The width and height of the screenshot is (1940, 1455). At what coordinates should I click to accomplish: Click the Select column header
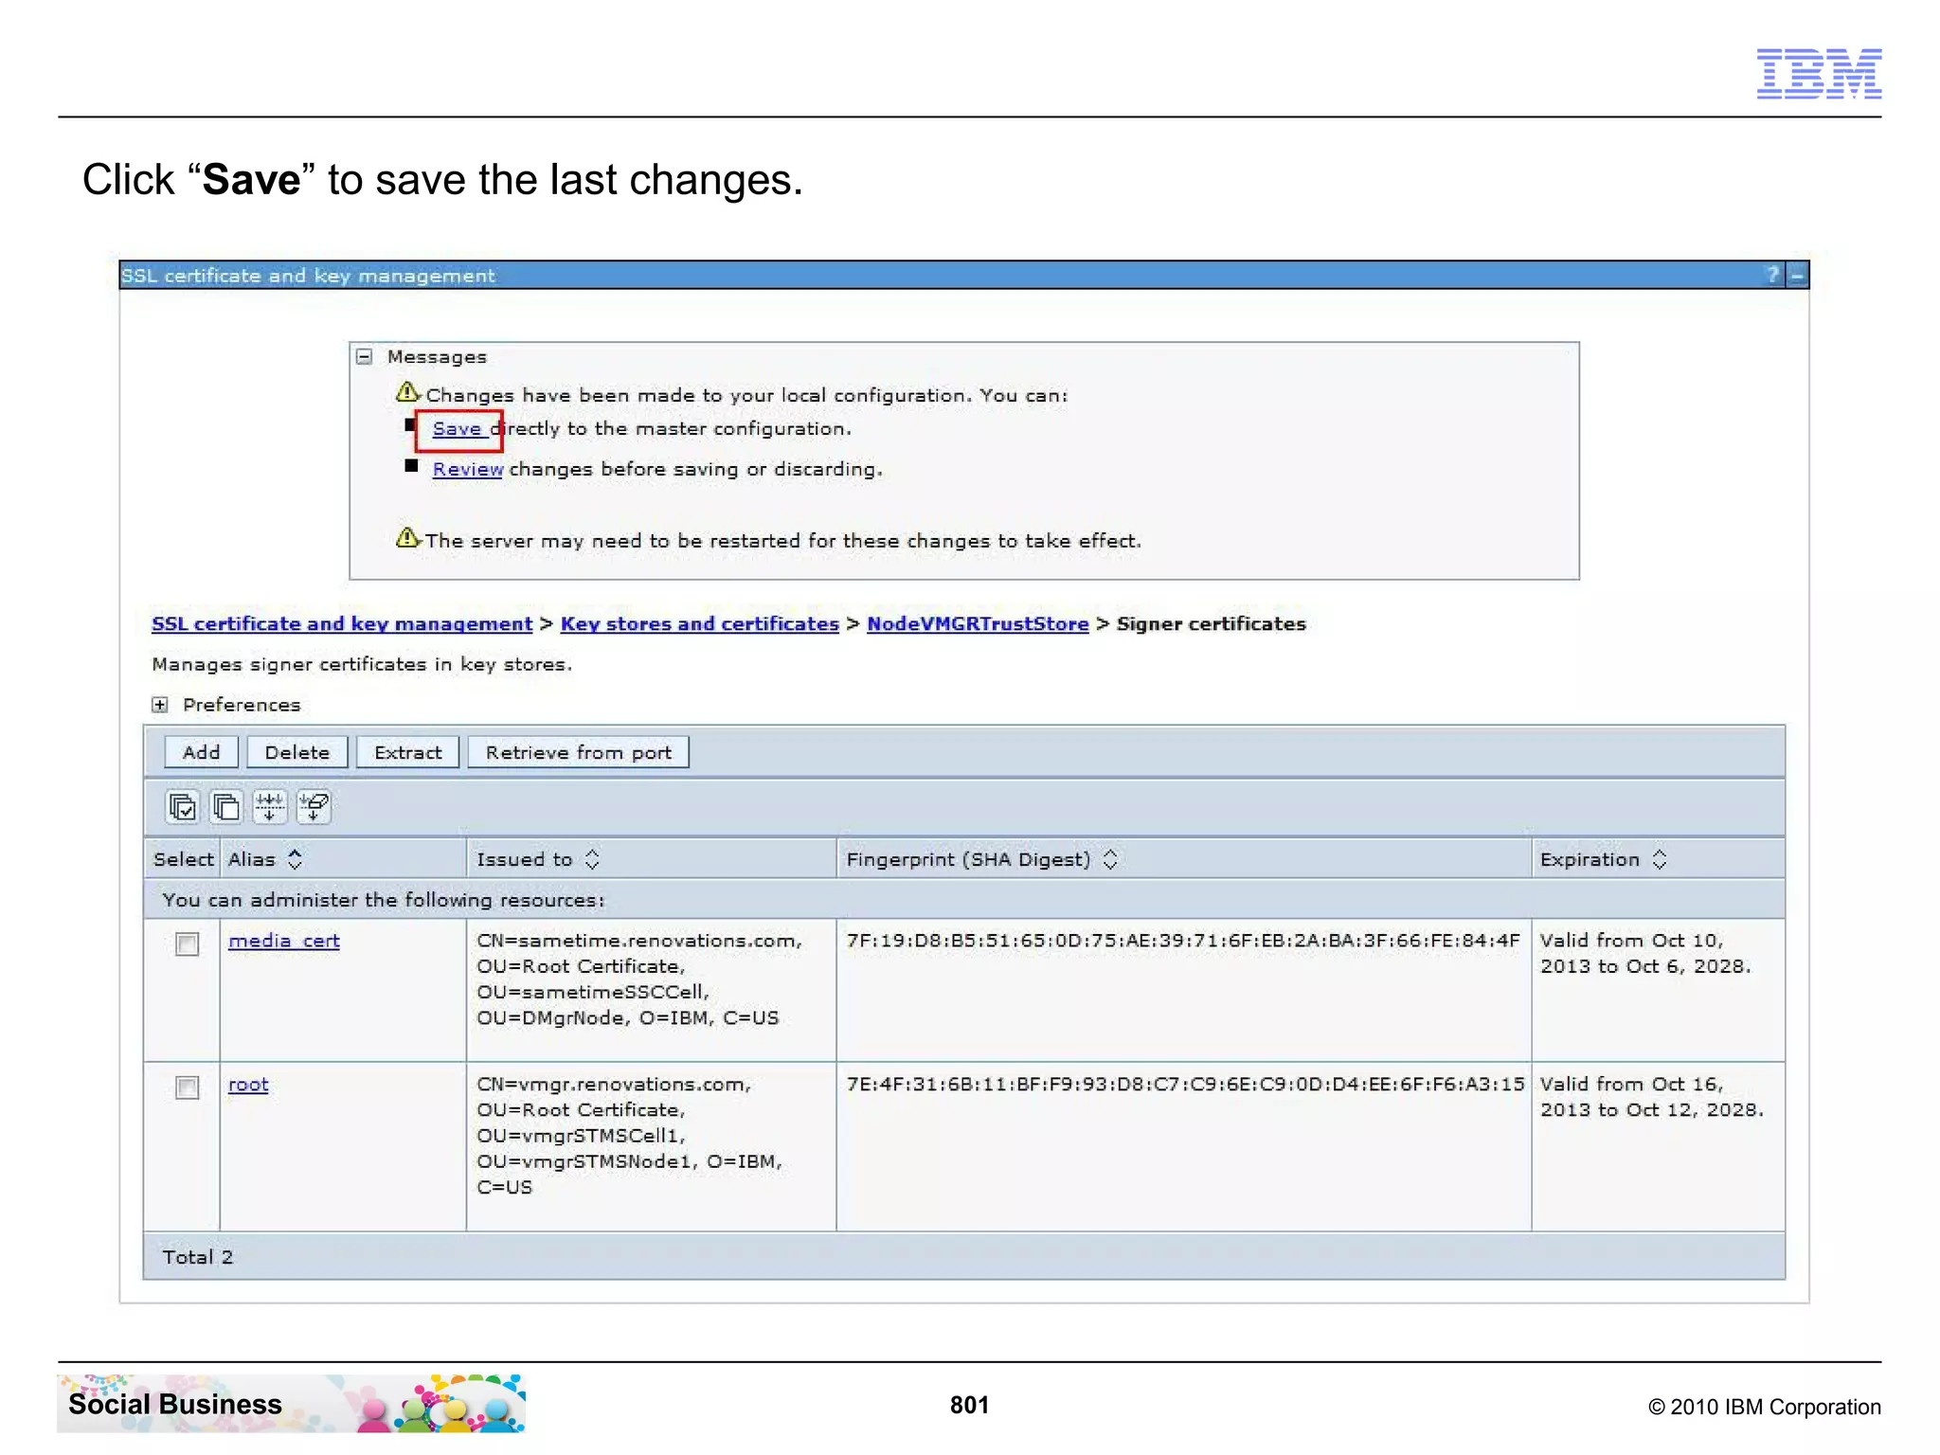[x=183, y=859]
